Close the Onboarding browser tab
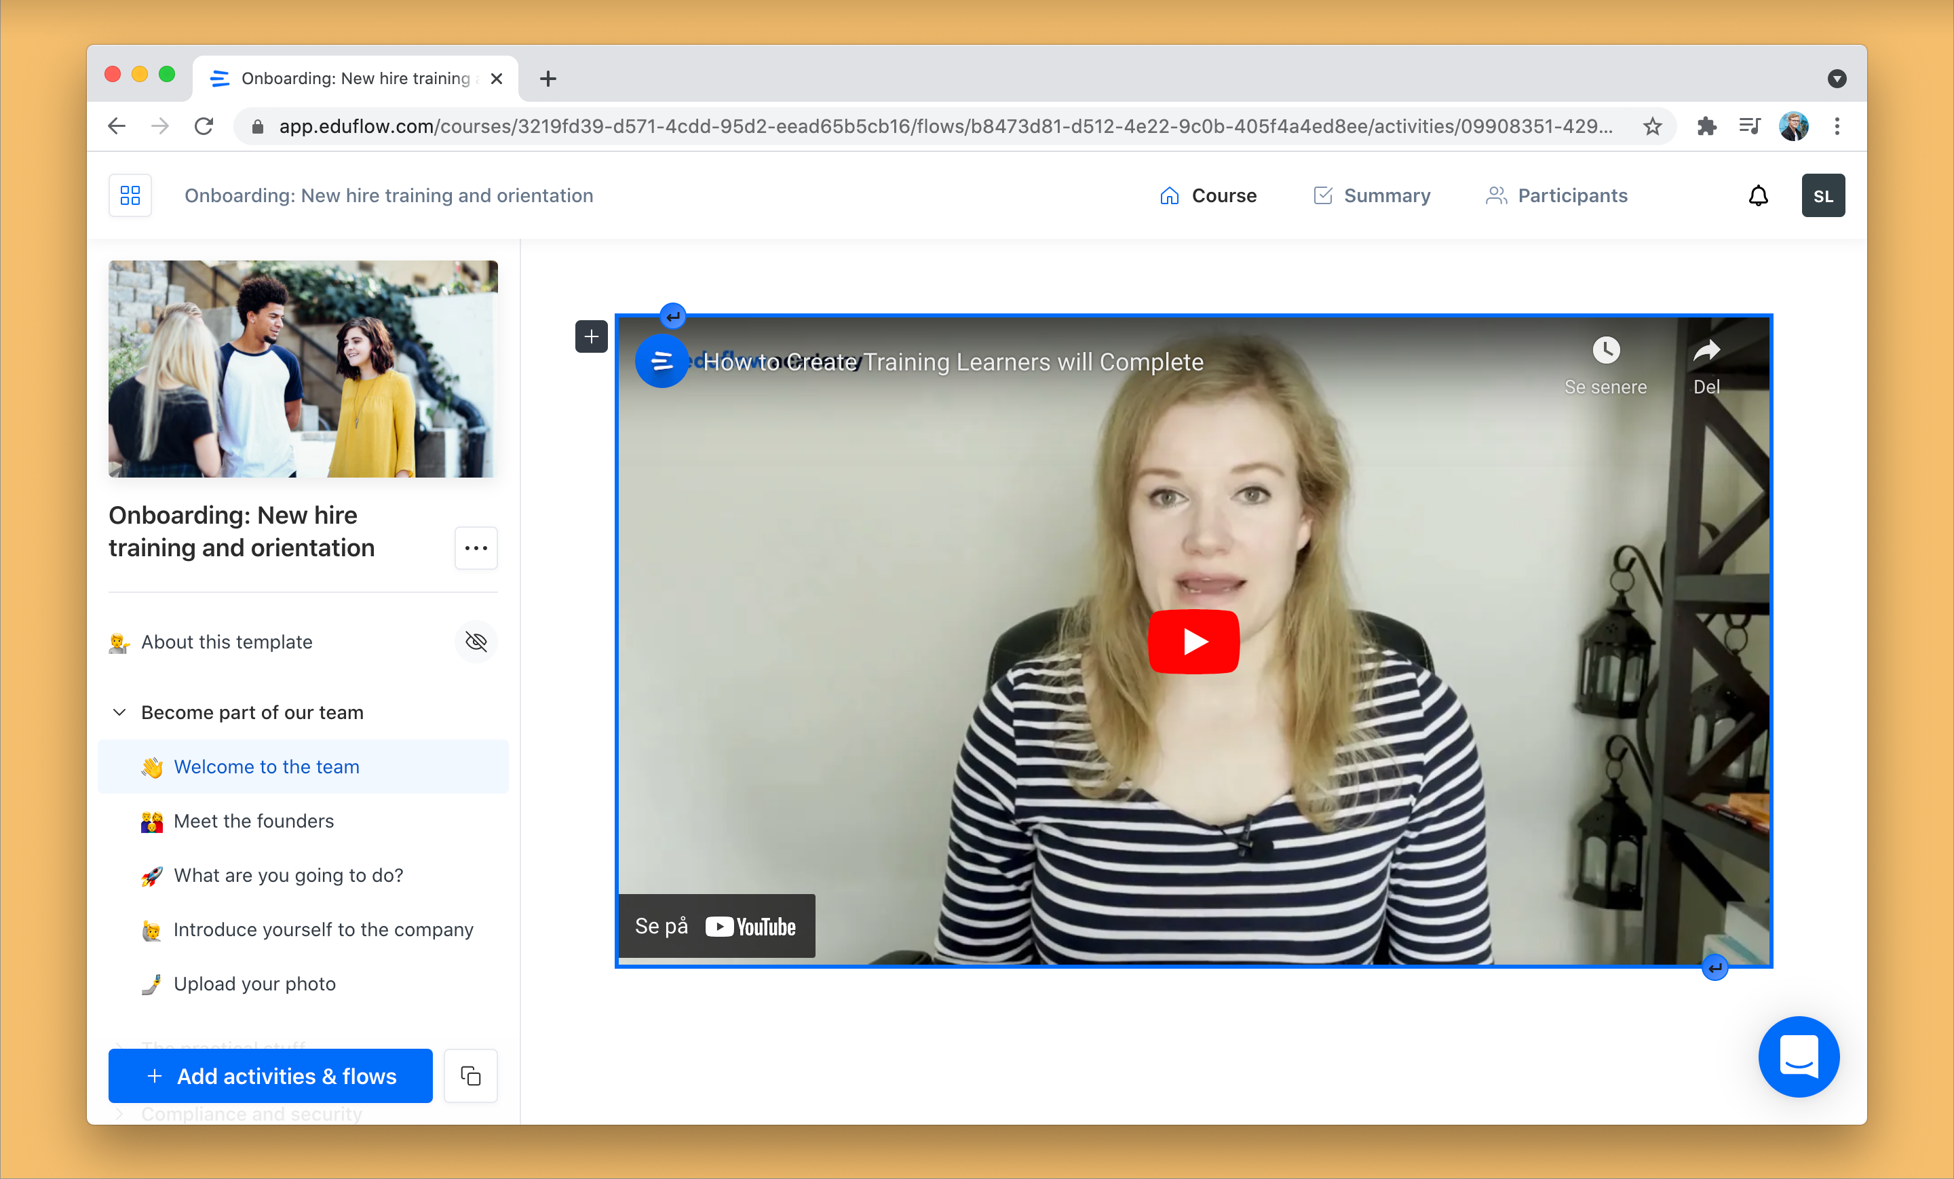Viewport: 1954px width, 1179px height. pos(497,79)
